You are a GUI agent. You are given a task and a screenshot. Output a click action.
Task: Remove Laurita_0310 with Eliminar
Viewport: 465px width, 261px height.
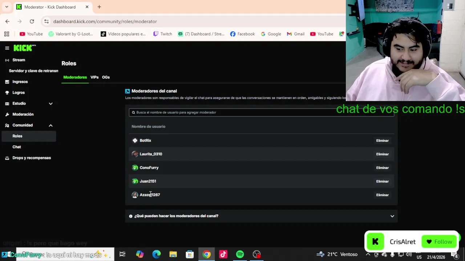[382, 154]
